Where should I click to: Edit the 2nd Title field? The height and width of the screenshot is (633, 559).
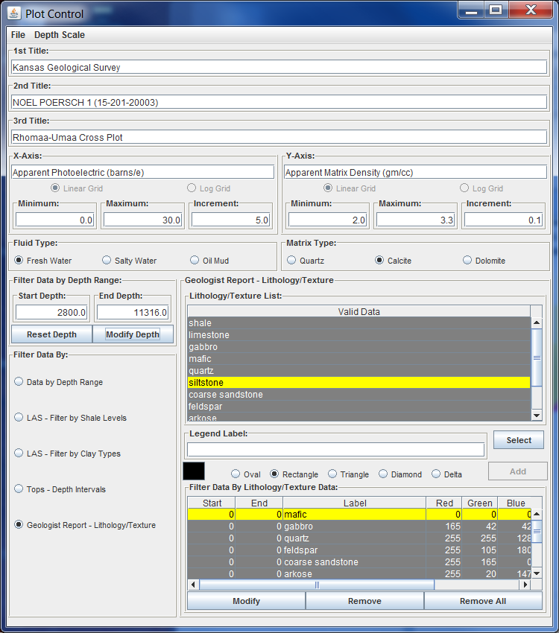pyautogui.click(x=279, y=103)
